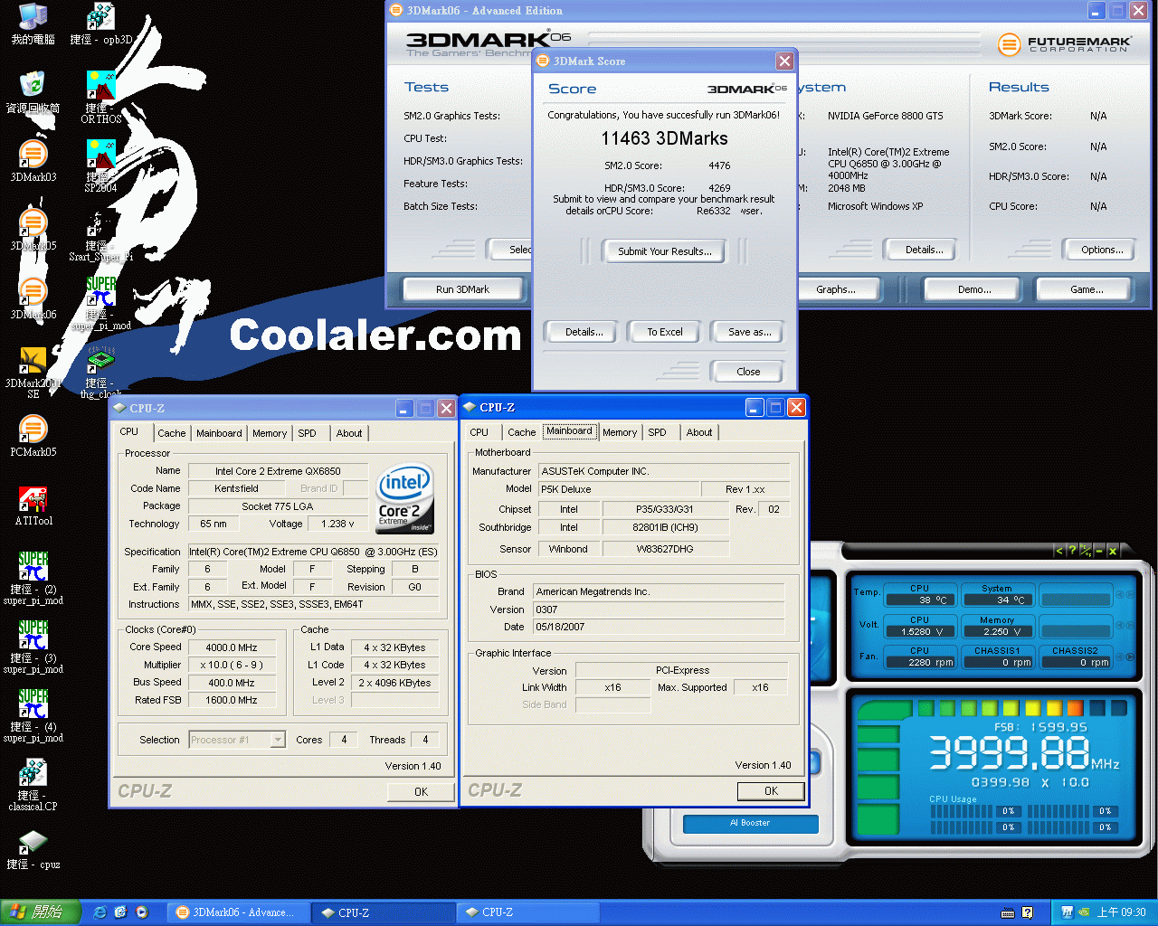Screen dimensions: 1158x926
Task: Select the super_pi_mod (3) shortcut icon
Action: tap(33, 647)
